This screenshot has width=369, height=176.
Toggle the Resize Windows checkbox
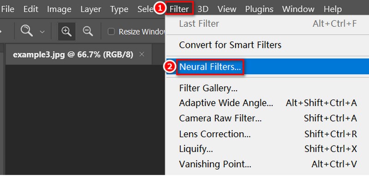pyautogui.click(x=111, y=31)
